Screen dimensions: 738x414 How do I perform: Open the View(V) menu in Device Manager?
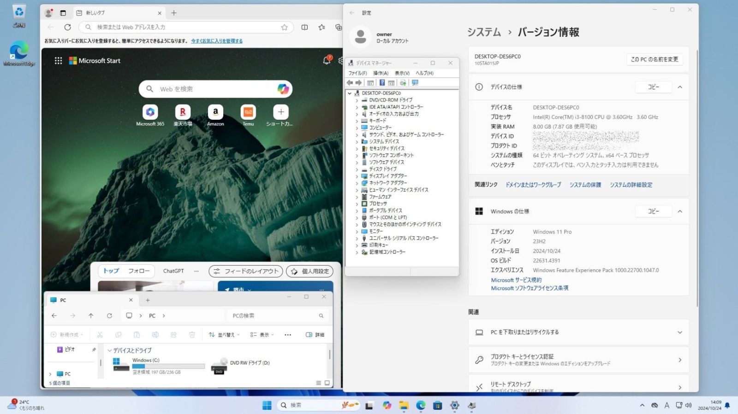(x=402, y=73)
